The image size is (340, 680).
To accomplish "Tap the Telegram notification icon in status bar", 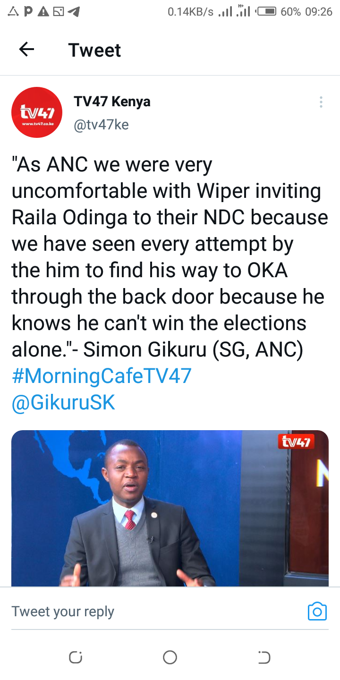I will [x=74, y=12].
